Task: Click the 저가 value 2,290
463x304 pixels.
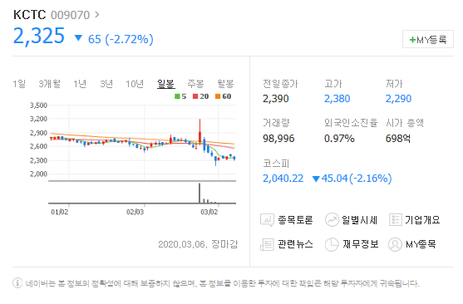Action: tap(398, 99)
